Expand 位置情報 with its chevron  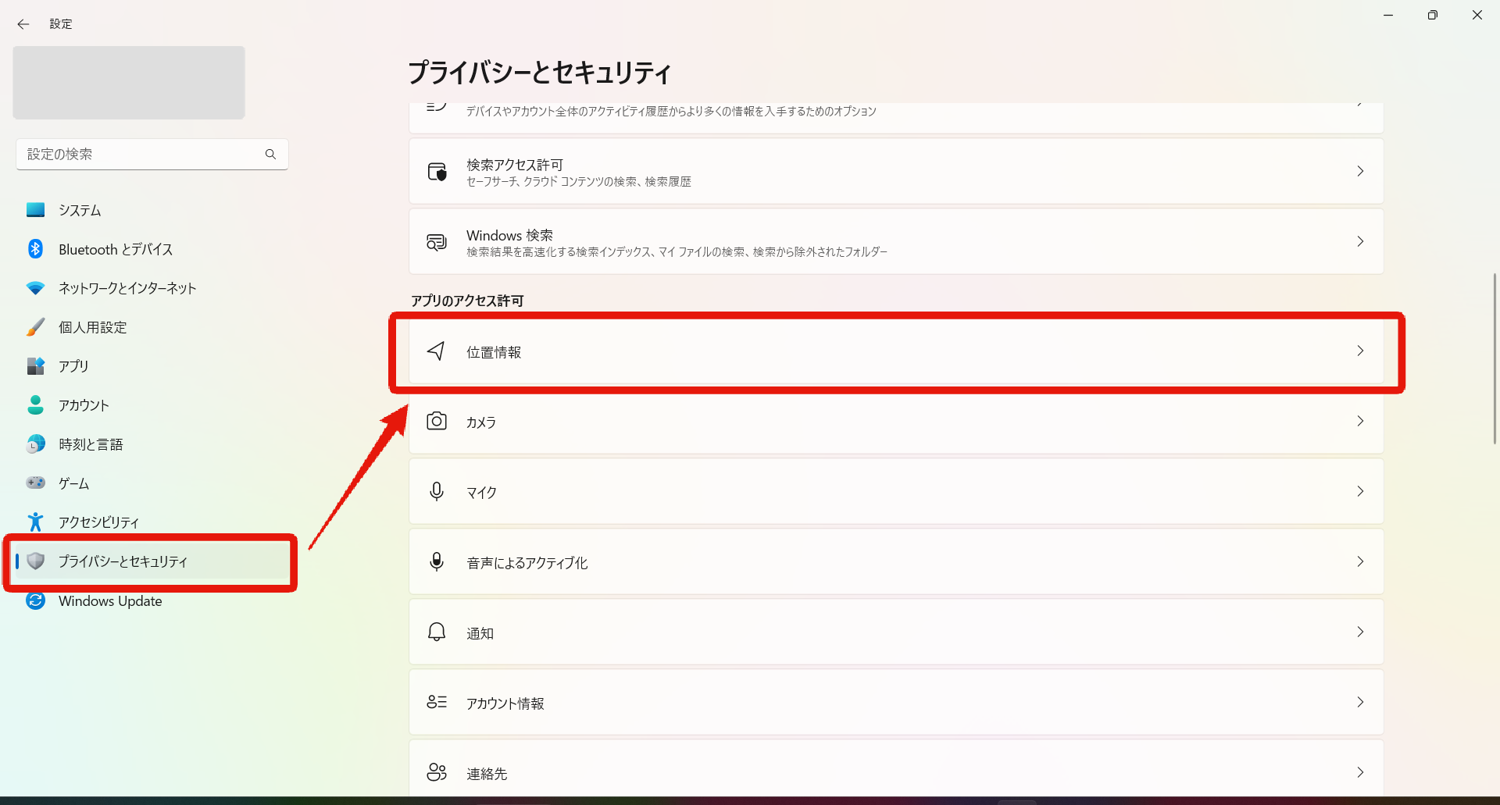(x=1360, y=351)
